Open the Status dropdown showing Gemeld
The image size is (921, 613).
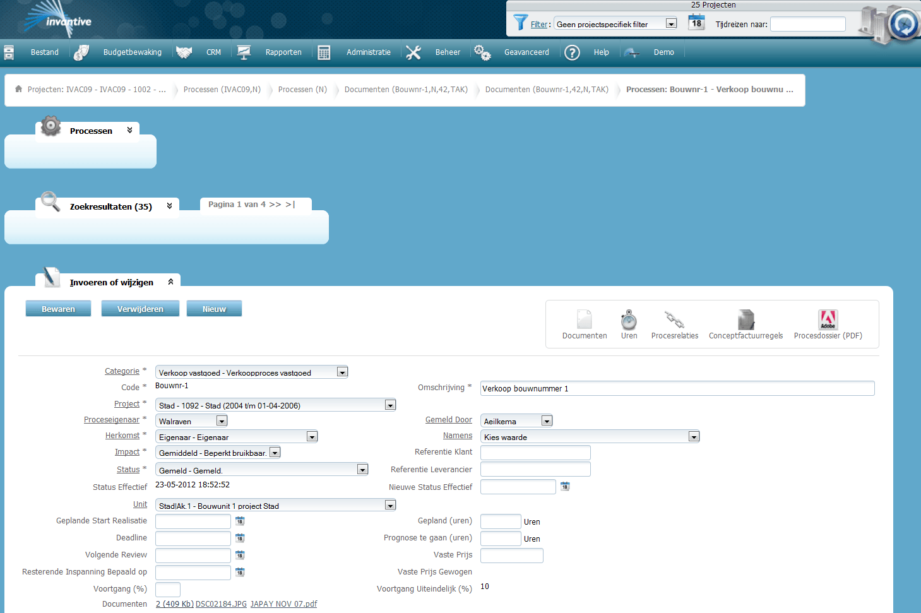point(262,470)
